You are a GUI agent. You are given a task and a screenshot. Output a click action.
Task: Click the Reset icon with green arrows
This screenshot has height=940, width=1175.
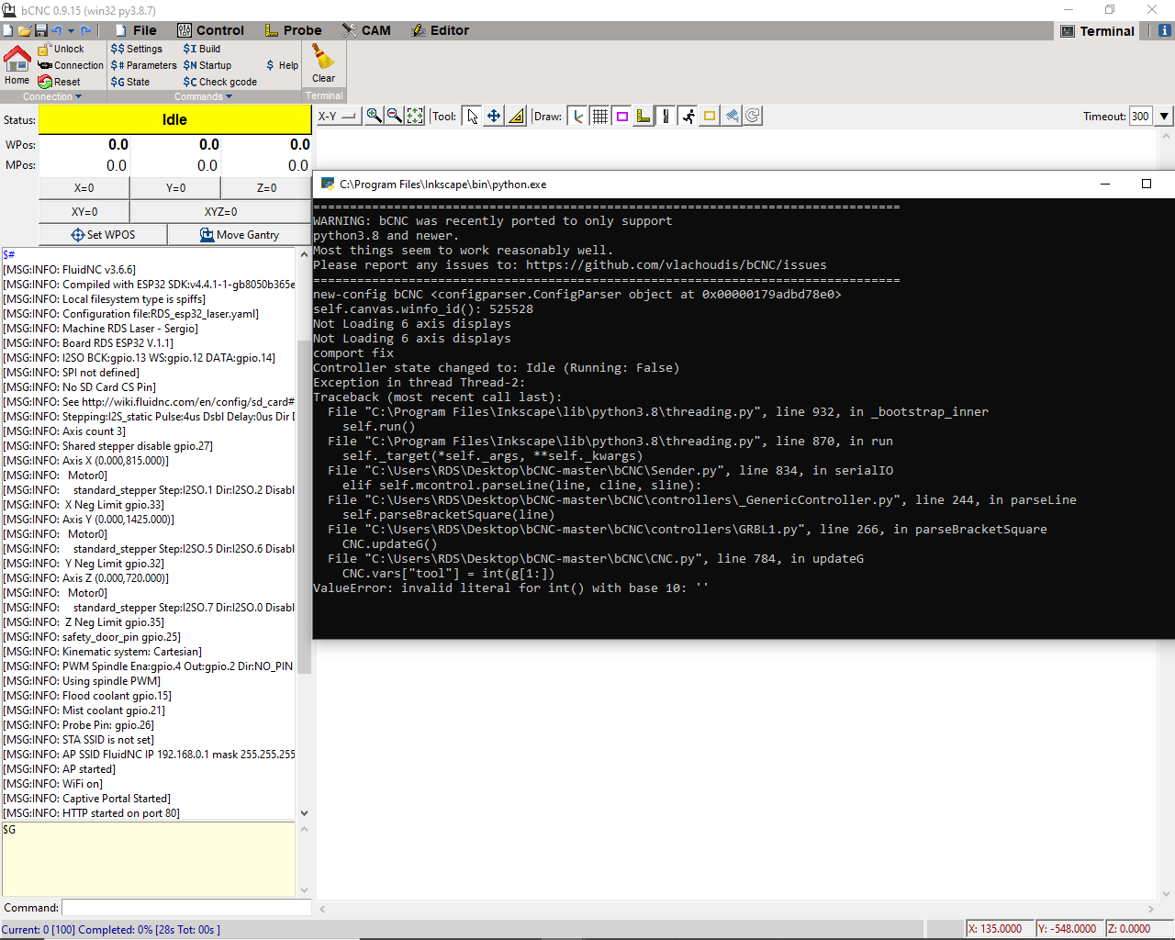point(44,82)
